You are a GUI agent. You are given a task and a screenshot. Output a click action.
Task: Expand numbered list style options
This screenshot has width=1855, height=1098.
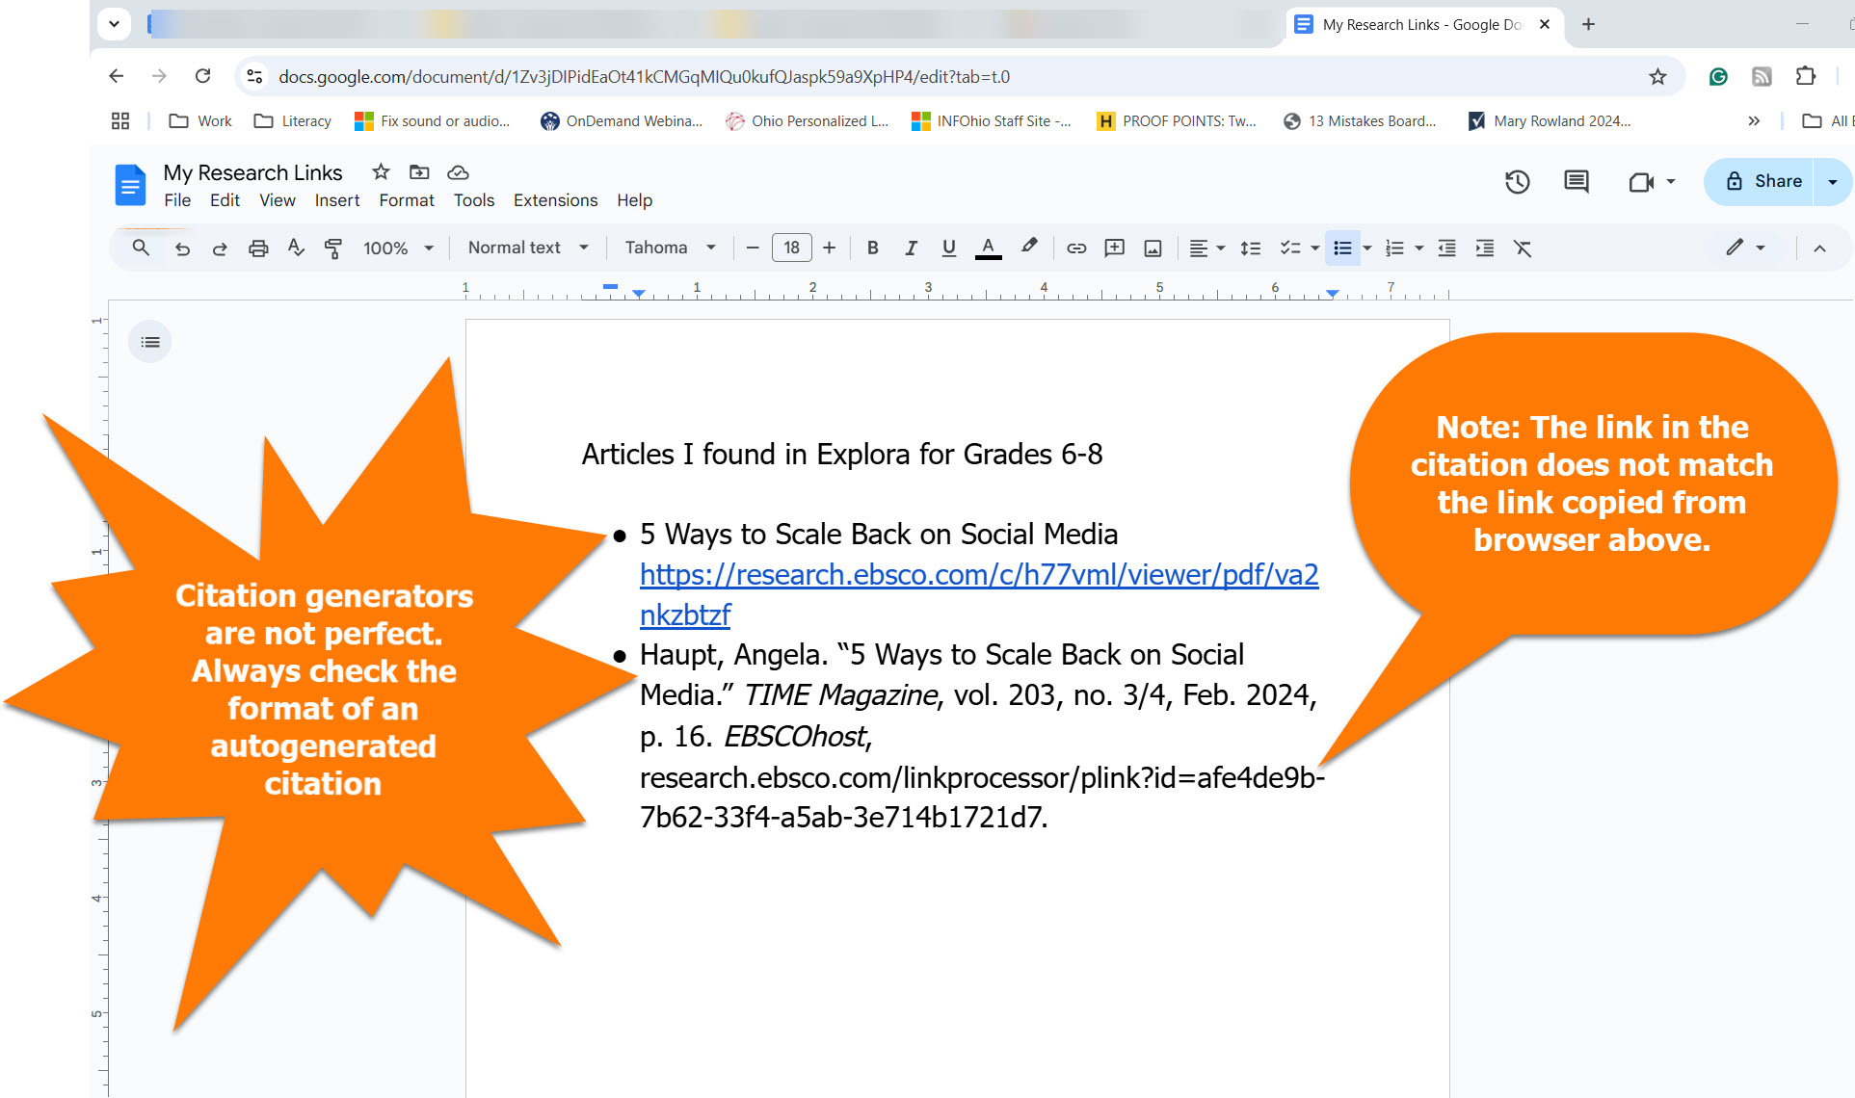click(x=1418, y=248)
